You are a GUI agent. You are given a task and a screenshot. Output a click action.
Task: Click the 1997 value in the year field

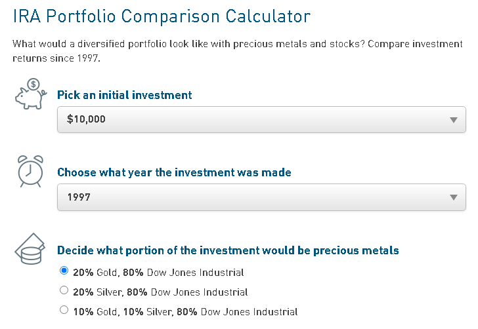click(x=79, y=197)
